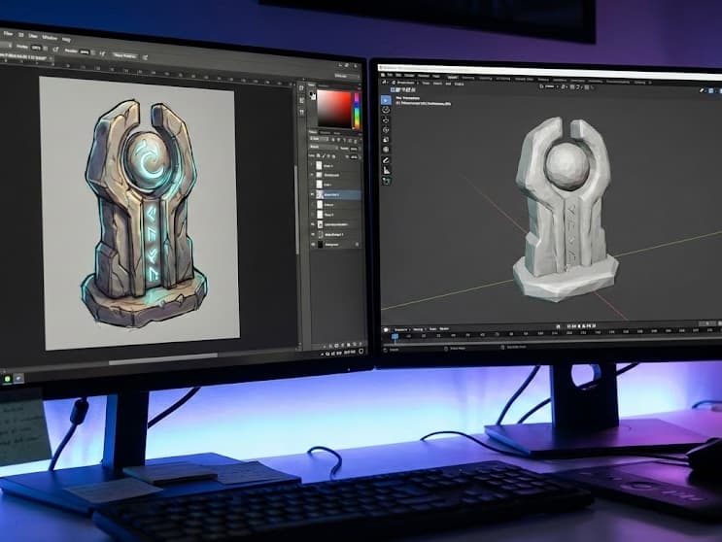Viewport: 722px width, 542px height.
Task: Choose the Annotate pencil tool in Blender
Action: pos(386,160)
